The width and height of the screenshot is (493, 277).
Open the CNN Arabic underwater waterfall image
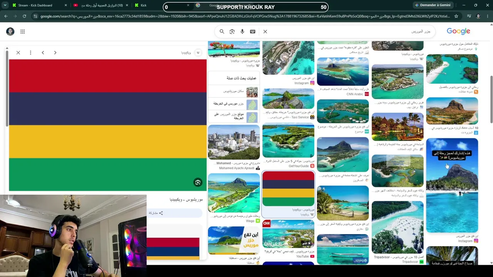pyautogui.click(x=343, y=72)
